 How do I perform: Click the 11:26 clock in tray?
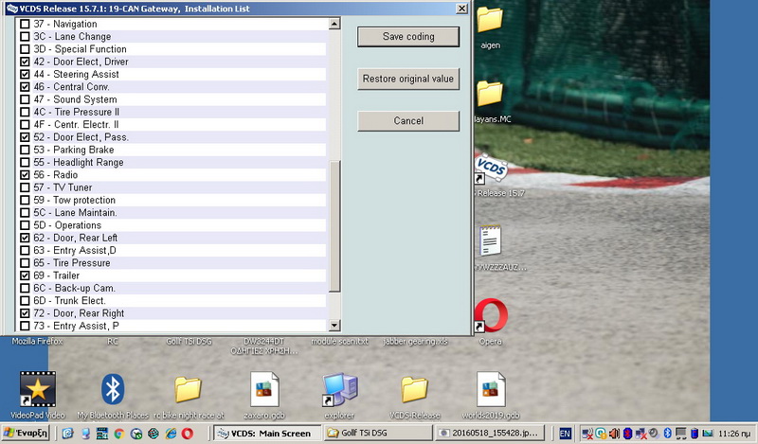733,434
